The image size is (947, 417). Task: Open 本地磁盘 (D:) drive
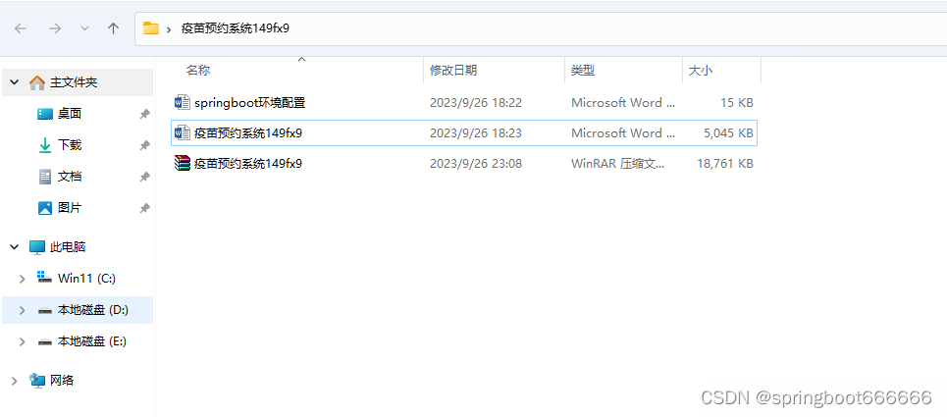tap(93, 310)
